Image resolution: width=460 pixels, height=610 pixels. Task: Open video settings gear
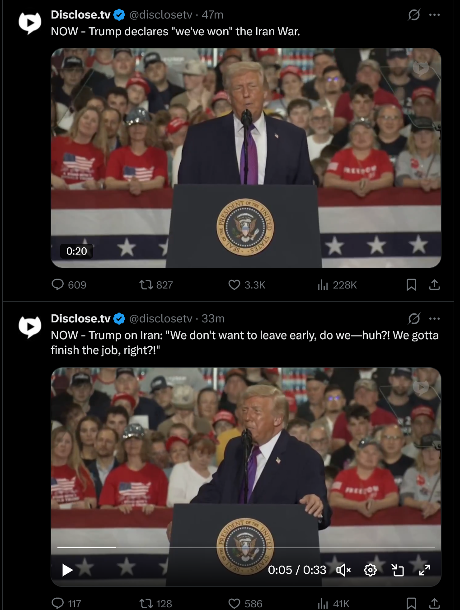click(x=370, y=570)
